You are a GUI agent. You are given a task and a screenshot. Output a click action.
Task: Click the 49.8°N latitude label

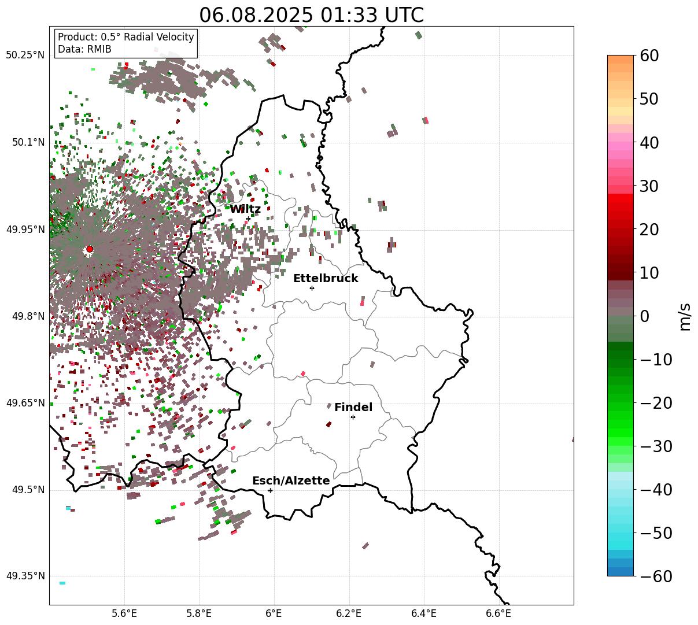28,316
